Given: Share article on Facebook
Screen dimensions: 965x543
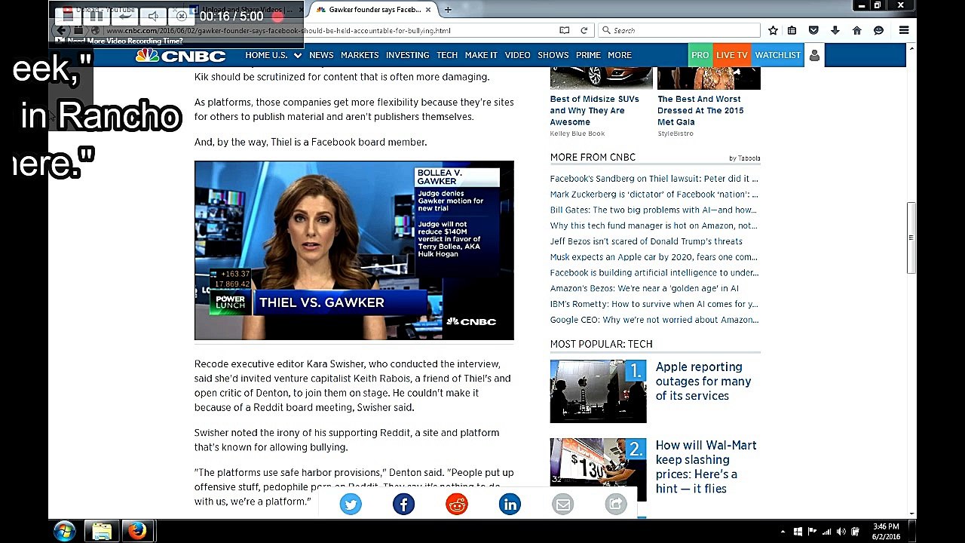Looking at the screenshot, I should (x=403, y=505).
